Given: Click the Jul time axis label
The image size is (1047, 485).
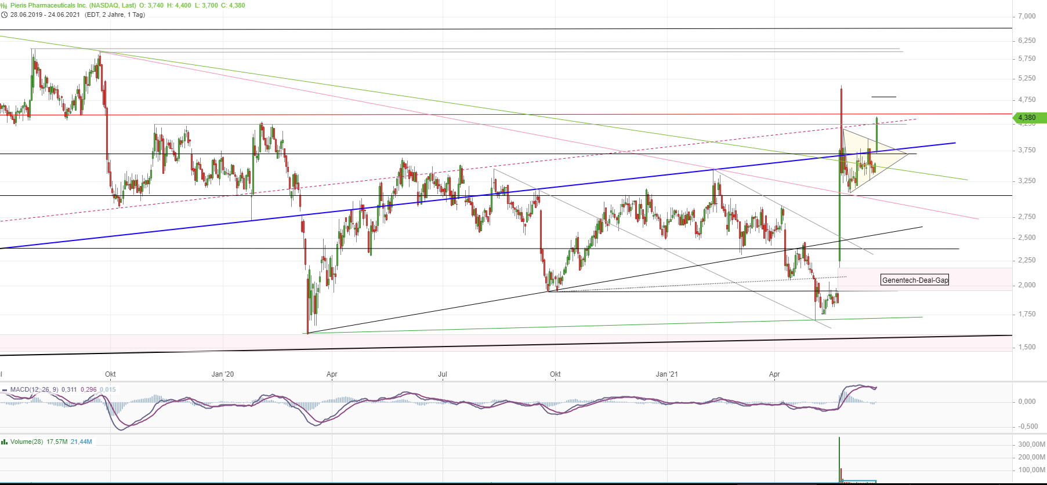Looking at the screenshot, I should coord(443,374).
